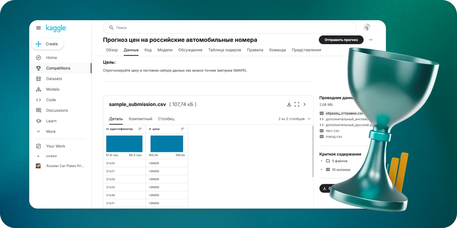Open Competitions via the trophy icon

pos(38,68)
